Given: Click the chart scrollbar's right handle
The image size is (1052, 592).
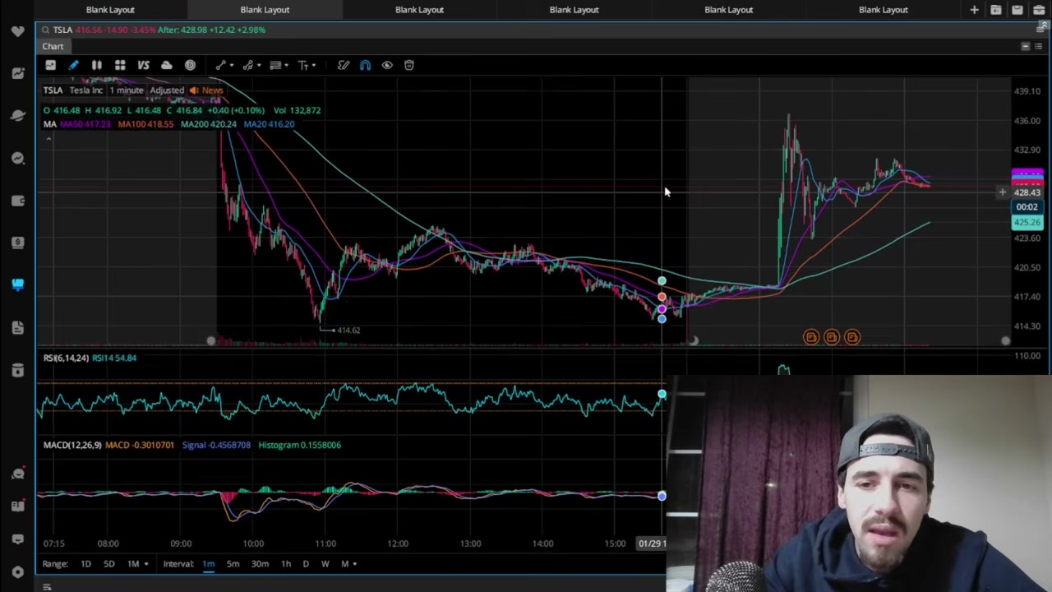Looking at the screenshot, I should [x=1005, y=340].
